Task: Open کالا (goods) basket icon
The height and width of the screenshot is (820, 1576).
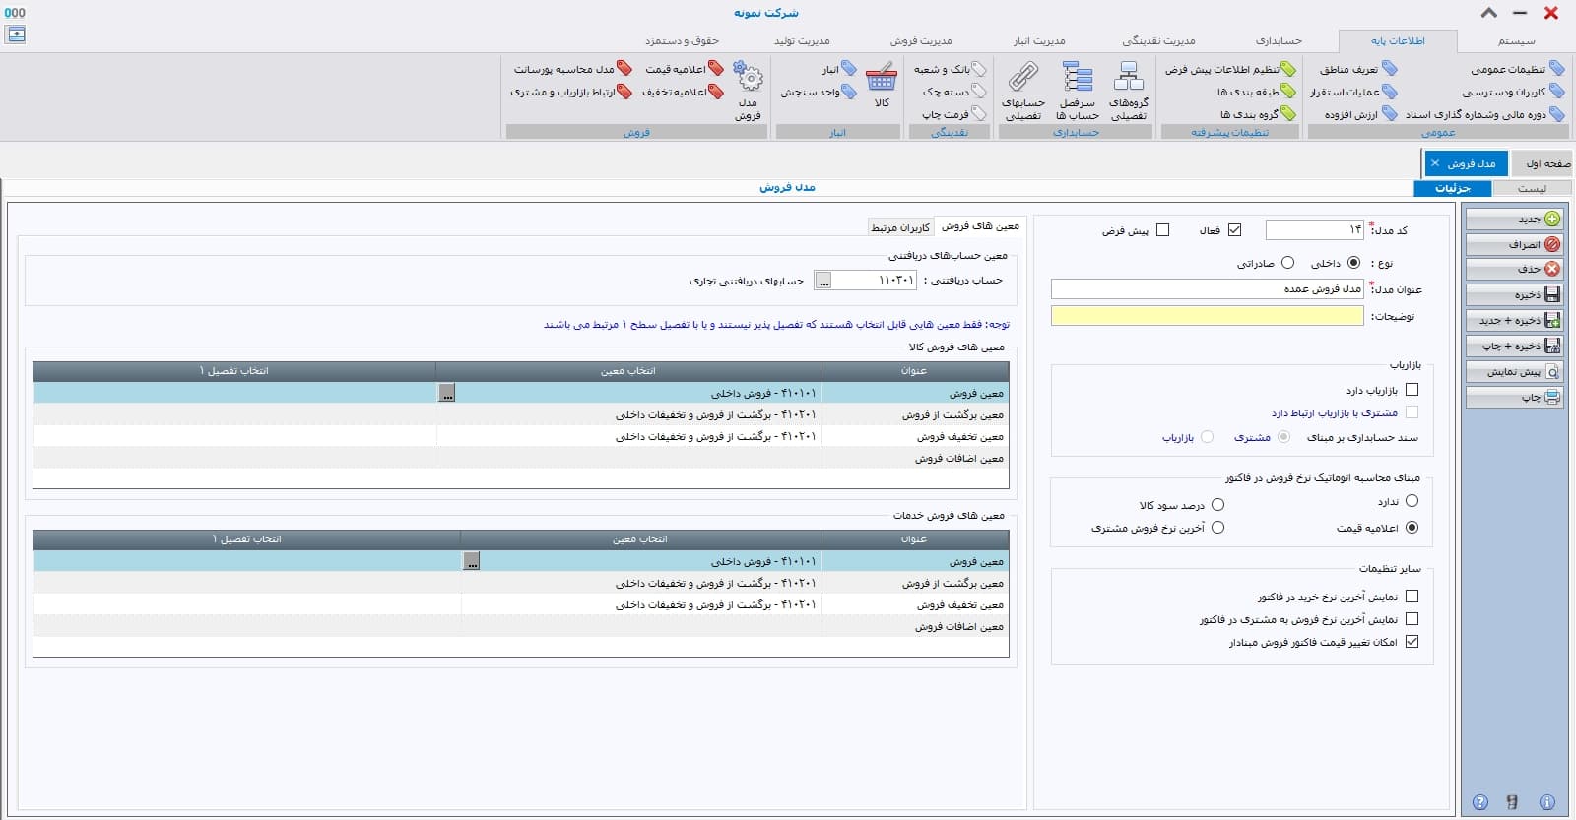Action: click(x=882, y=86)
